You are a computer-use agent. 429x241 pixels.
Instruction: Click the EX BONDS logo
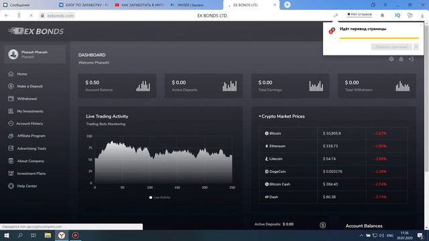click(36, 31)
